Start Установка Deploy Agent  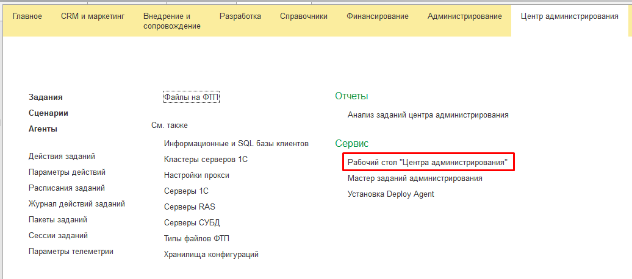click(390, 194)
